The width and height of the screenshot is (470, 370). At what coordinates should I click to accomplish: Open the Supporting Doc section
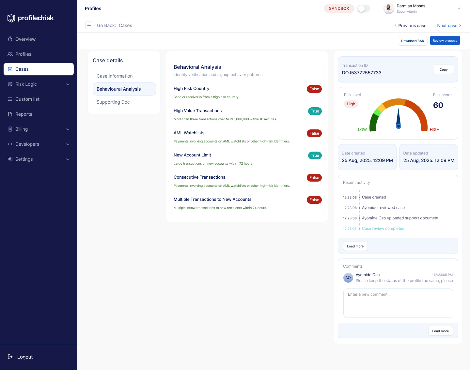pyautogui.click(x=113, y=102)
